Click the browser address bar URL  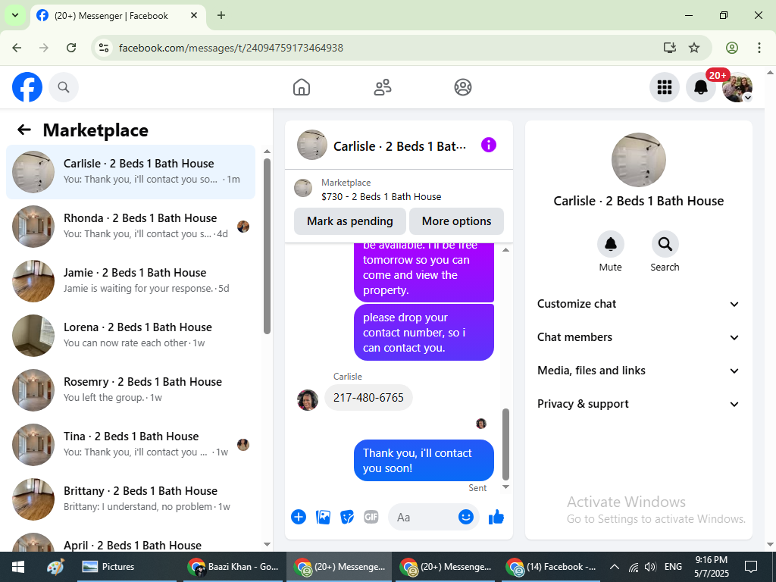(230, 48)
